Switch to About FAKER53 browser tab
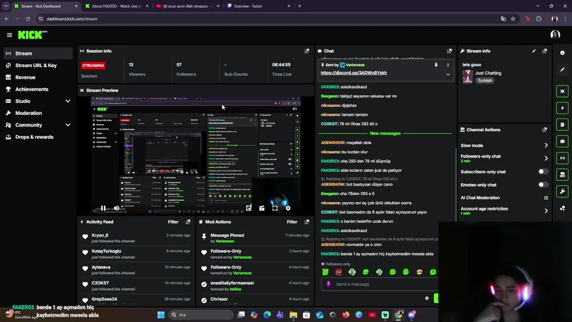The image size is (572, 322). click(x=116, y=6)
